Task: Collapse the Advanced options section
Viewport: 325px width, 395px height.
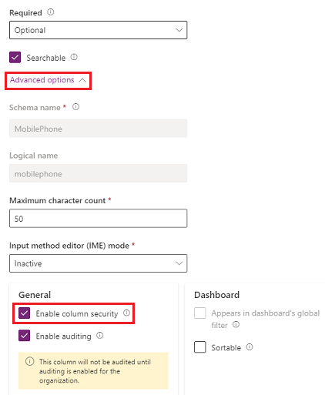Action: tap(48, 80)
